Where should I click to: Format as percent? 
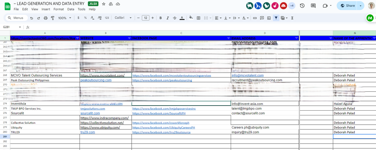[85, 18]
